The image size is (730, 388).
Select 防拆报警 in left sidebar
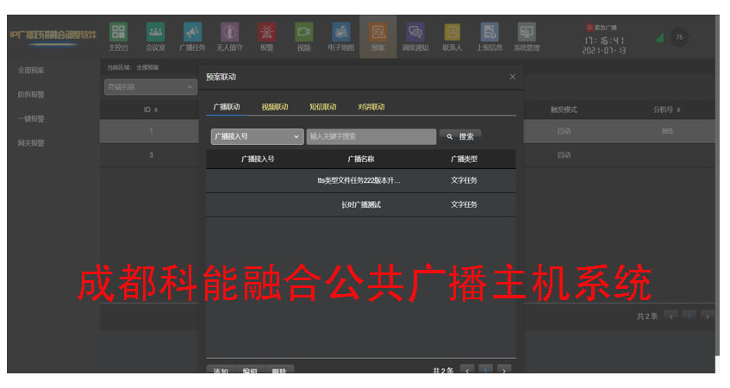coord(31,95)
